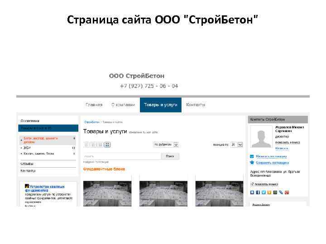
Task: Click first blue social share icon
Action: pyautogui.click(x=252, y=192)
